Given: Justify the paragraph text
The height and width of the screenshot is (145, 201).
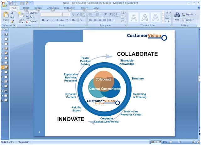Looking at the screenshot, I should (105, 20).
